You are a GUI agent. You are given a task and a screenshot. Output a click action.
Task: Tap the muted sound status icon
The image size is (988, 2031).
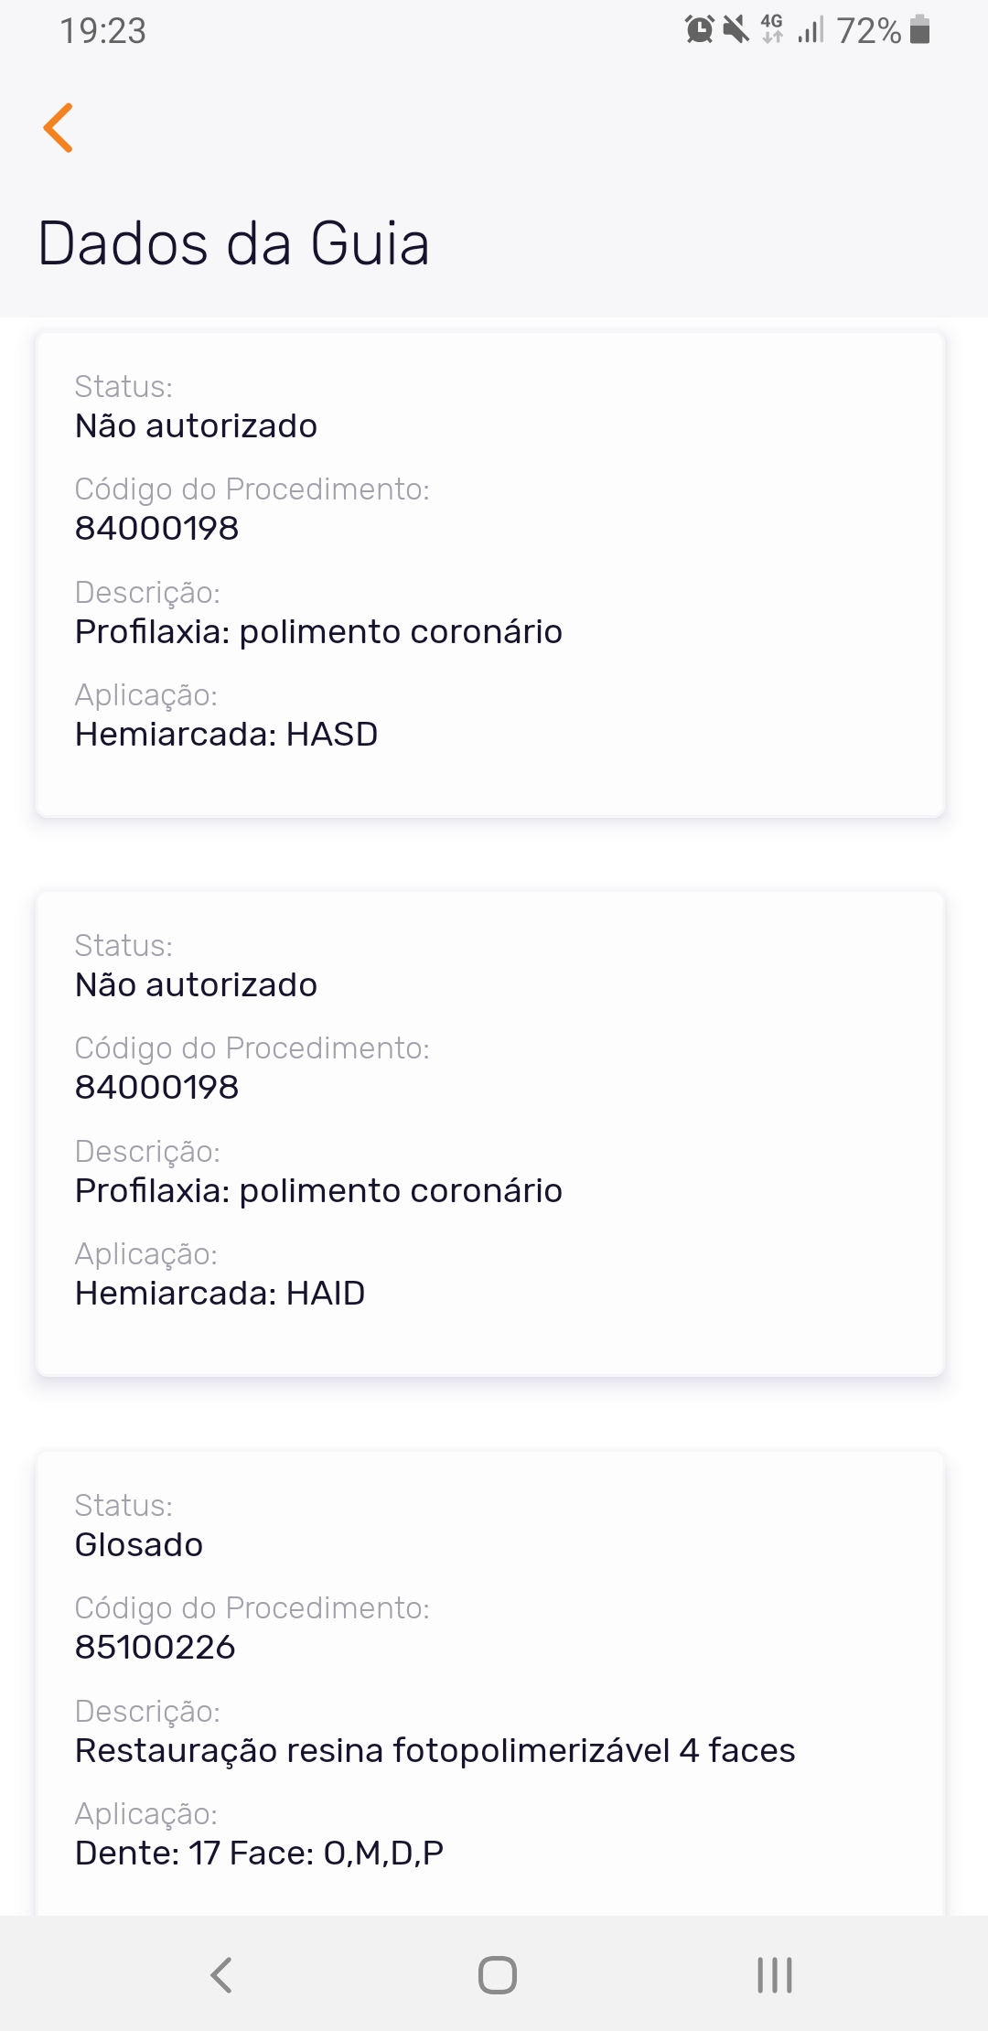point(736,30)
